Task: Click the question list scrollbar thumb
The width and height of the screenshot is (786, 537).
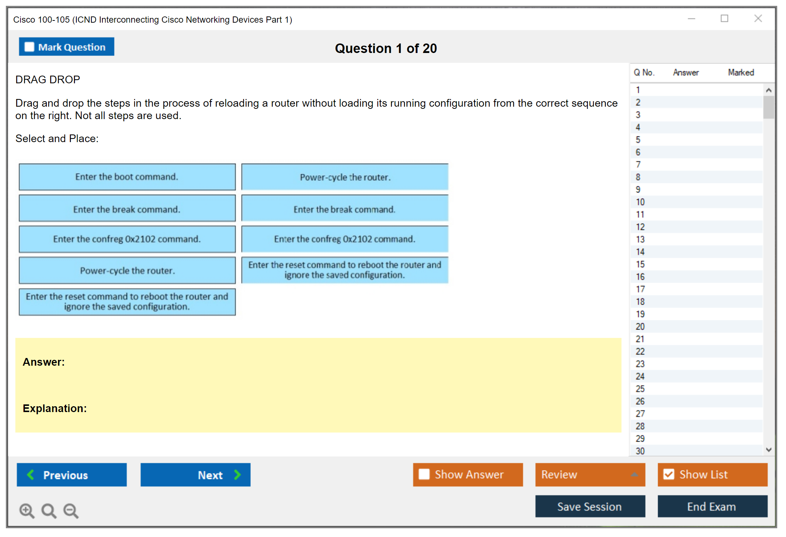Action: point(768,107)
